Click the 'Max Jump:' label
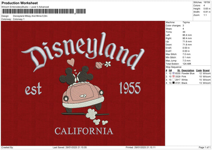This screenshot has width=212, height=150. click(171, 60)
